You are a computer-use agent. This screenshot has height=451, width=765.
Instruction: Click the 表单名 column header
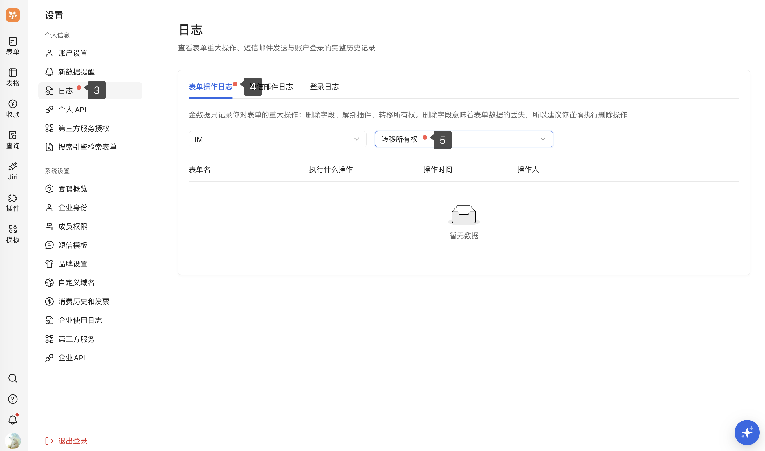(200, 170)
